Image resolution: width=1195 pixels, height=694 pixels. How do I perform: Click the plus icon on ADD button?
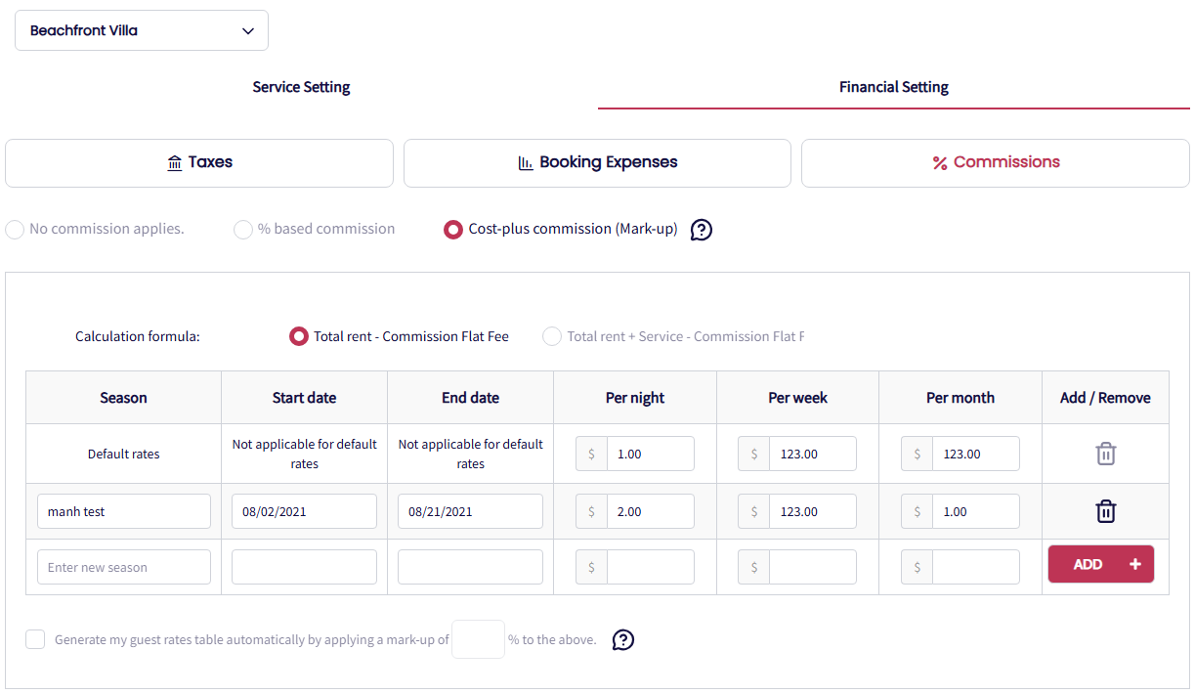1134,565
